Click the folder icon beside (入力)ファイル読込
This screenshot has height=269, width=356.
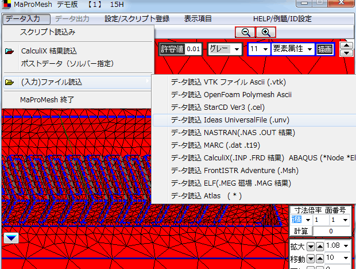tap(9, 82)
